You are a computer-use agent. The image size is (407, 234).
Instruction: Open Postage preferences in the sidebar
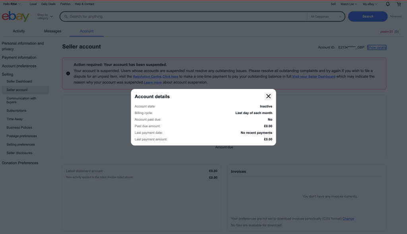[21, 136]
